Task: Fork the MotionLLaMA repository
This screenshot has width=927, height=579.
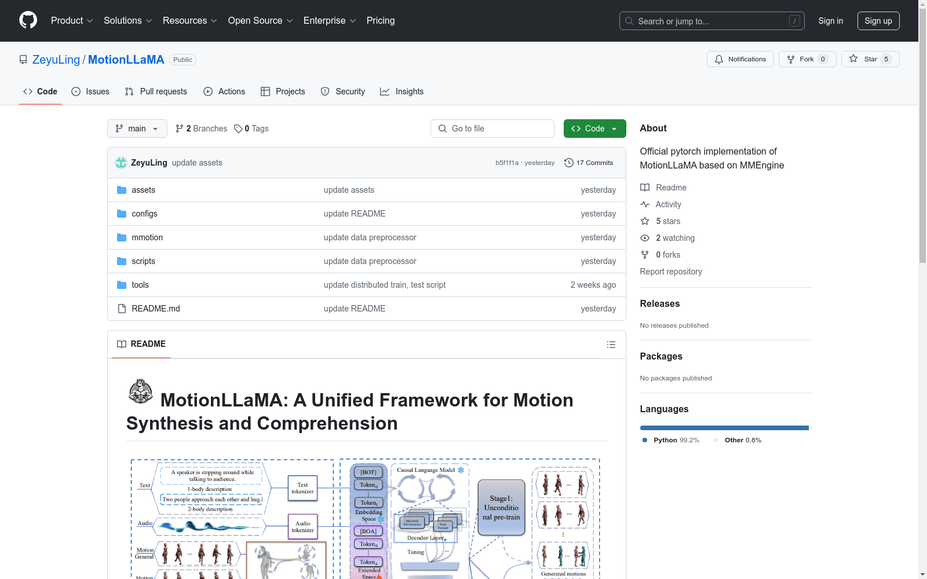Action: pos(807,59)
